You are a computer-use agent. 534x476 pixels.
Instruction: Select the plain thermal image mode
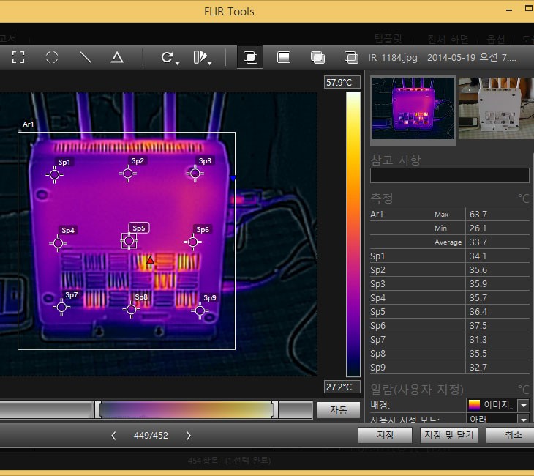pyautogui.click(x=284, y=57)
